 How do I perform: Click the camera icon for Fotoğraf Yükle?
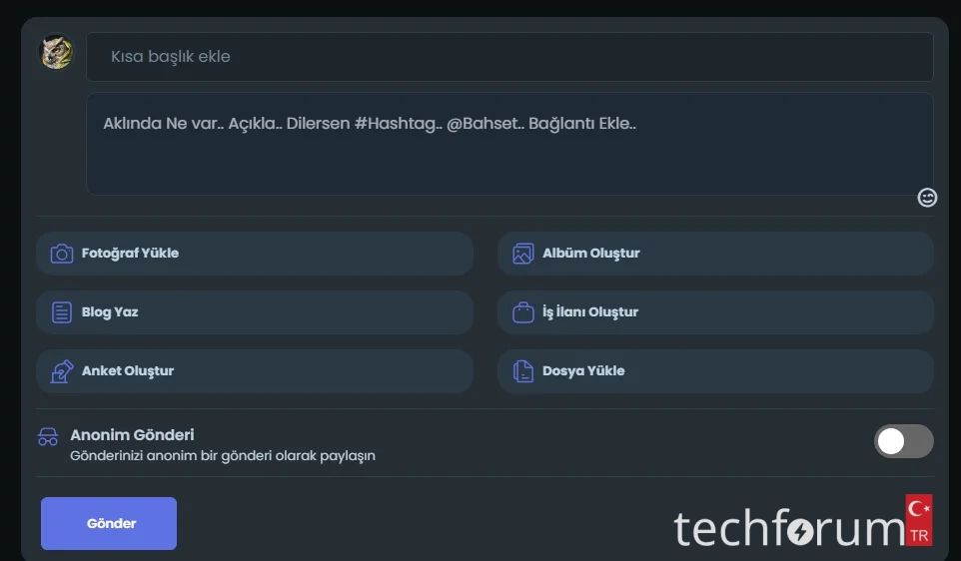[x=62, y=254]
